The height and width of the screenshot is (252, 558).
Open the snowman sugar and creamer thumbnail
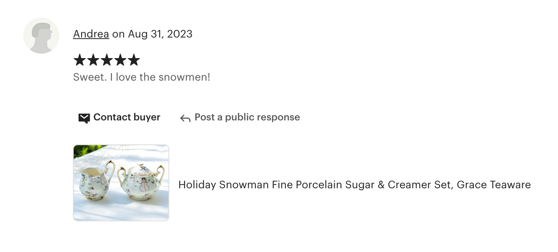tap(121, 183)
